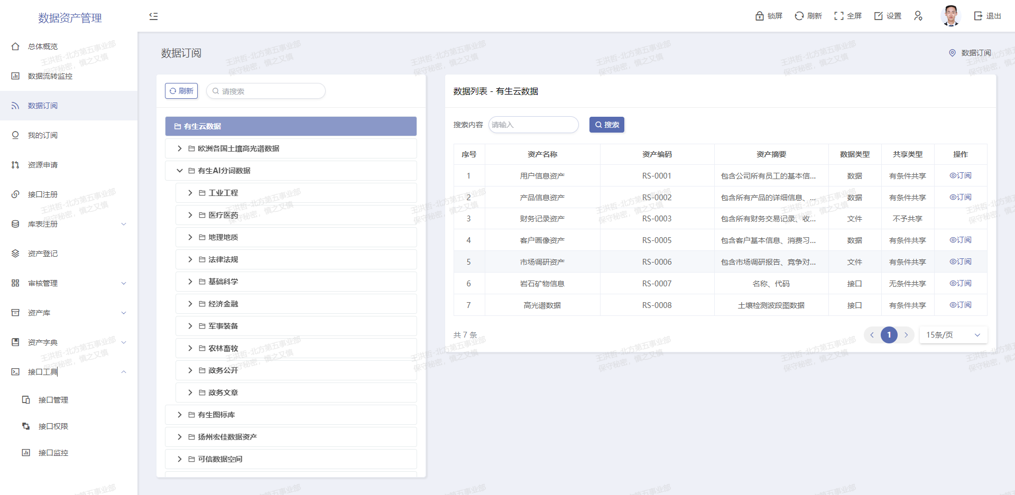Click the 搜索内容 input field
This screenshot has height=495, width=1015.
point(533,125)
